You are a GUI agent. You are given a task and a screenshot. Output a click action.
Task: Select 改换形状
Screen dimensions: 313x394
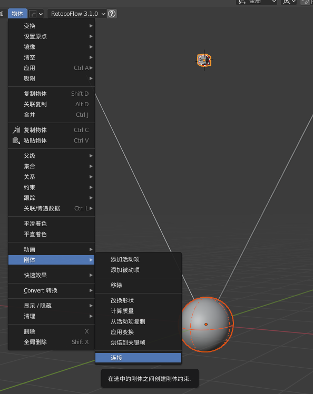click(x=138, y=300)
